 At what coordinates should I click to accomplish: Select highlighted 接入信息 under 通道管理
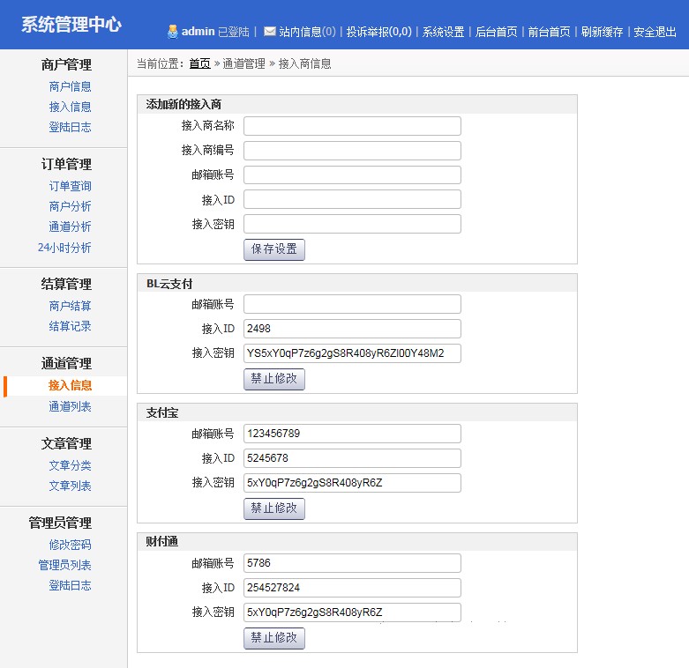[70, 385]
